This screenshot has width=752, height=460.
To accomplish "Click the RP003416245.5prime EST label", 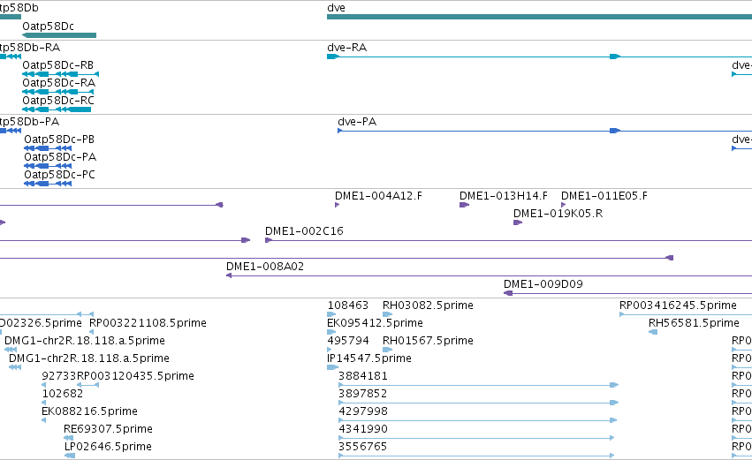I will [x=678, y=305].
